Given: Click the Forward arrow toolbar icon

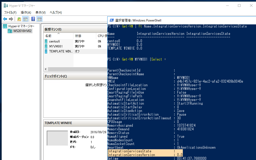Looking at the screenshot, I should pos(11,19).
